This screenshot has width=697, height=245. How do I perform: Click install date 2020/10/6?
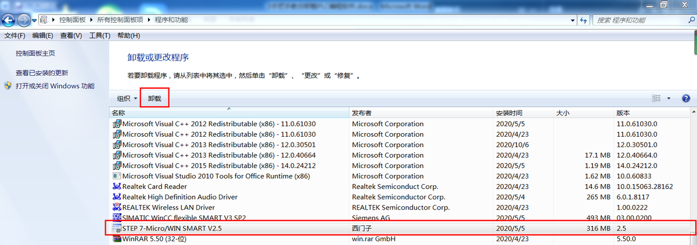(x=513, y=145)
